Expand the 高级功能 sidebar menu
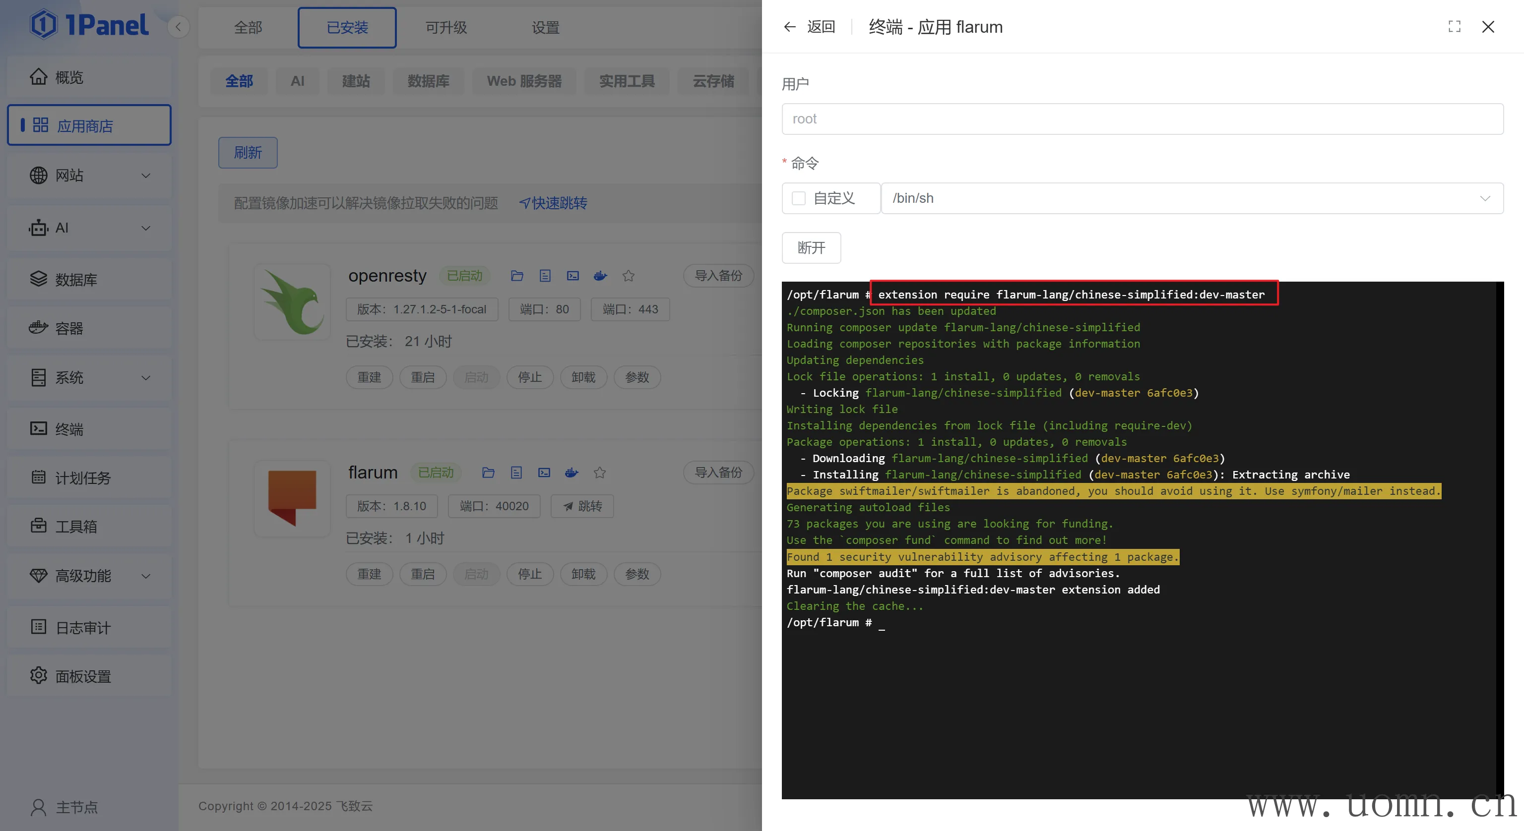 click(89, 576)
